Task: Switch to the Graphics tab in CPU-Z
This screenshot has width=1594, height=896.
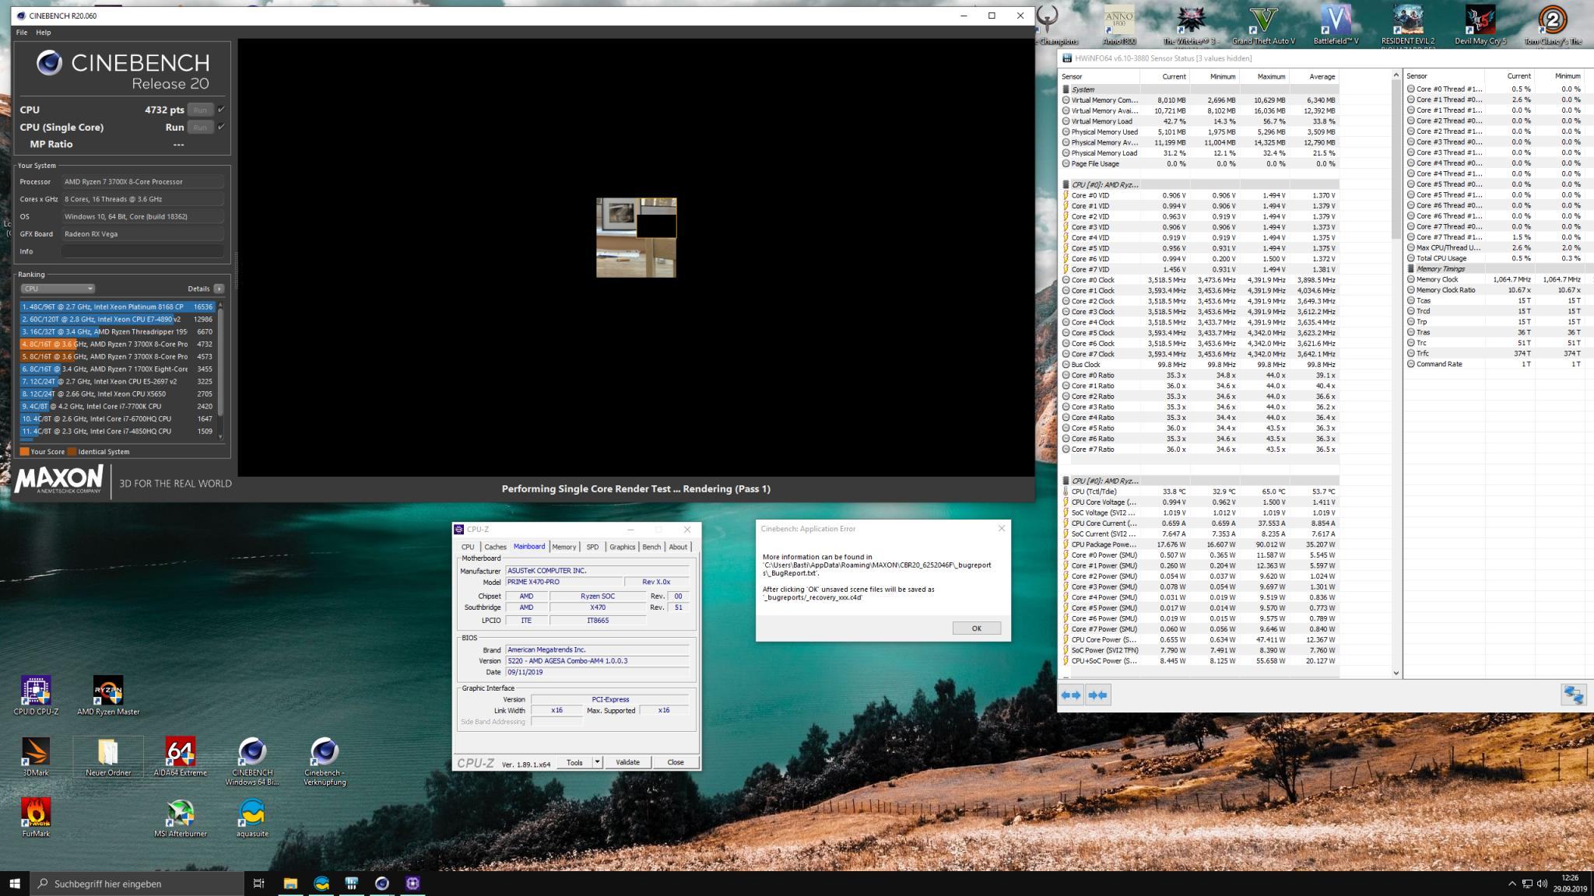Action: point(622,547)
